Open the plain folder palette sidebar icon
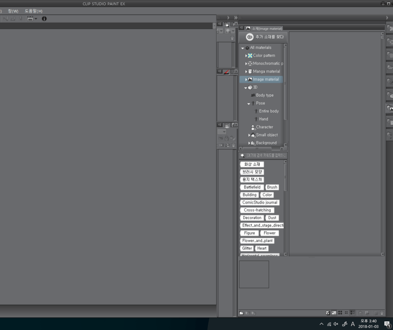Screen dimensions: 393x330 tap(390, 67)
